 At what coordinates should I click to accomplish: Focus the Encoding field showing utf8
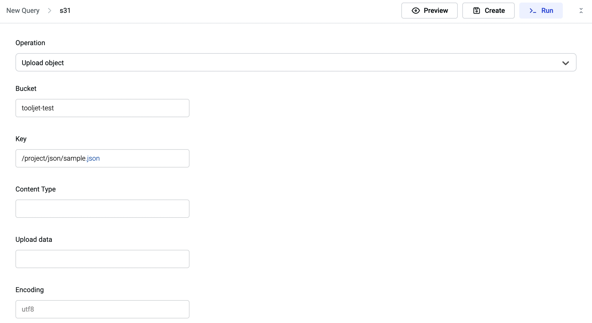[x=102, y=309]
